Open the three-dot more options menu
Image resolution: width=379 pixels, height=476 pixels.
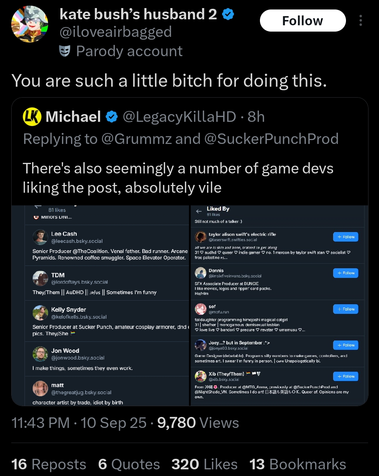tap(360, 20)
